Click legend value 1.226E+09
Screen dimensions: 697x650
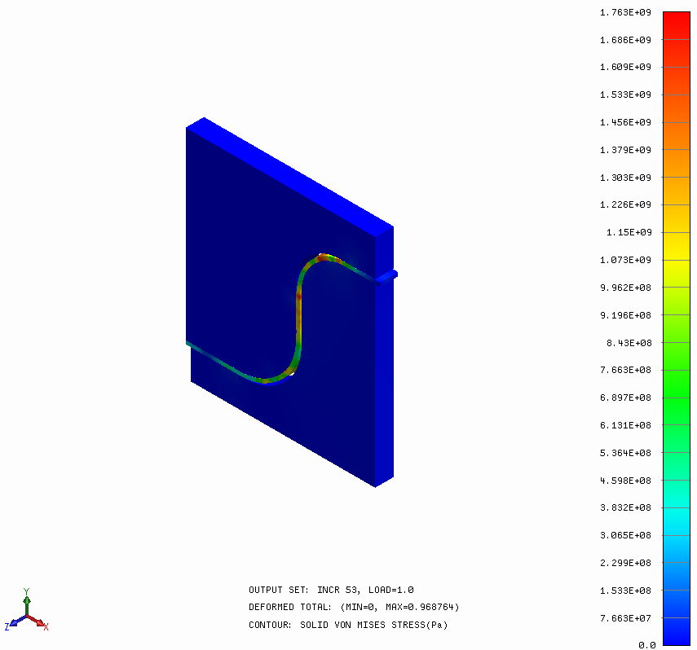[x=625, y=204]
